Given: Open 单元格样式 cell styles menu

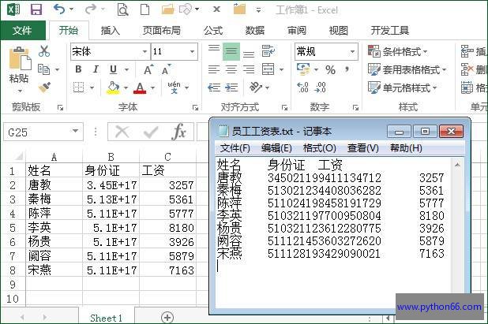Looking at the screenshot, I should pyautogui.click(x=403, y=88).
